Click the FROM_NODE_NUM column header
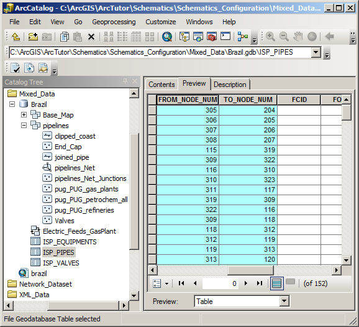The height and width of the screenshot is (327, 359). pos(188,99)
